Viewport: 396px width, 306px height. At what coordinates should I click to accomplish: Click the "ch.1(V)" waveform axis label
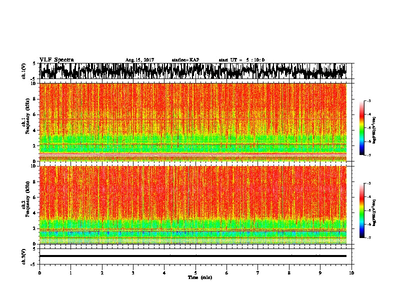coord(24,71)
